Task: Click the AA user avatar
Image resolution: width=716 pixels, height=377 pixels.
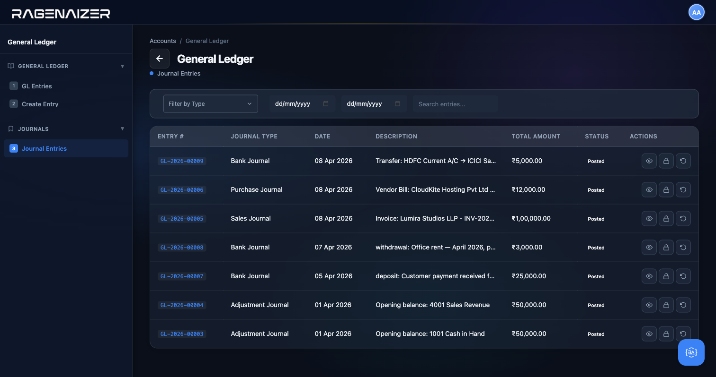Action: point(697,12)
